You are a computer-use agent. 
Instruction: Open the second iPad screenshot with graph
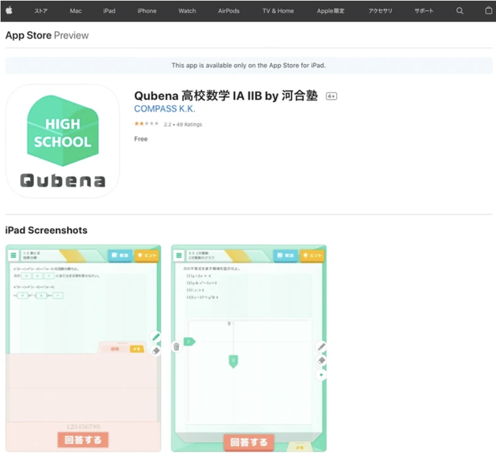pos(249,348)
